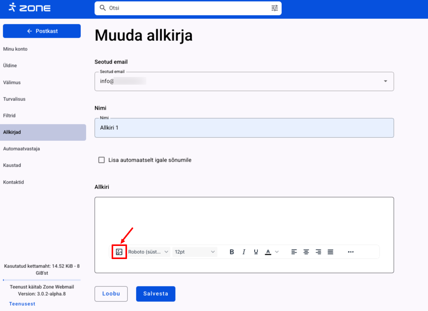Expand the Seotud email dropdown
The width and height of the screenshot is (428, 311).
pos(385,81)
